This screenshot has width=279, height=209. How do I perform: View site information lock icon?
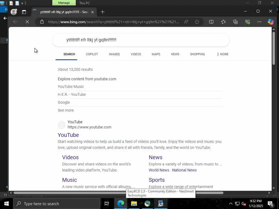point(42,22)
